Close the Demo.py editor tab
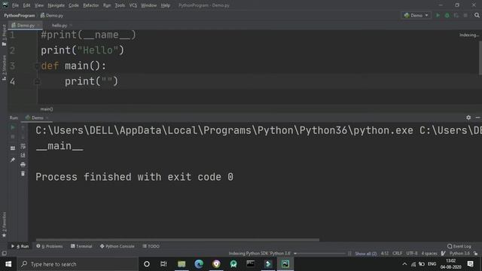 [38, 25]
